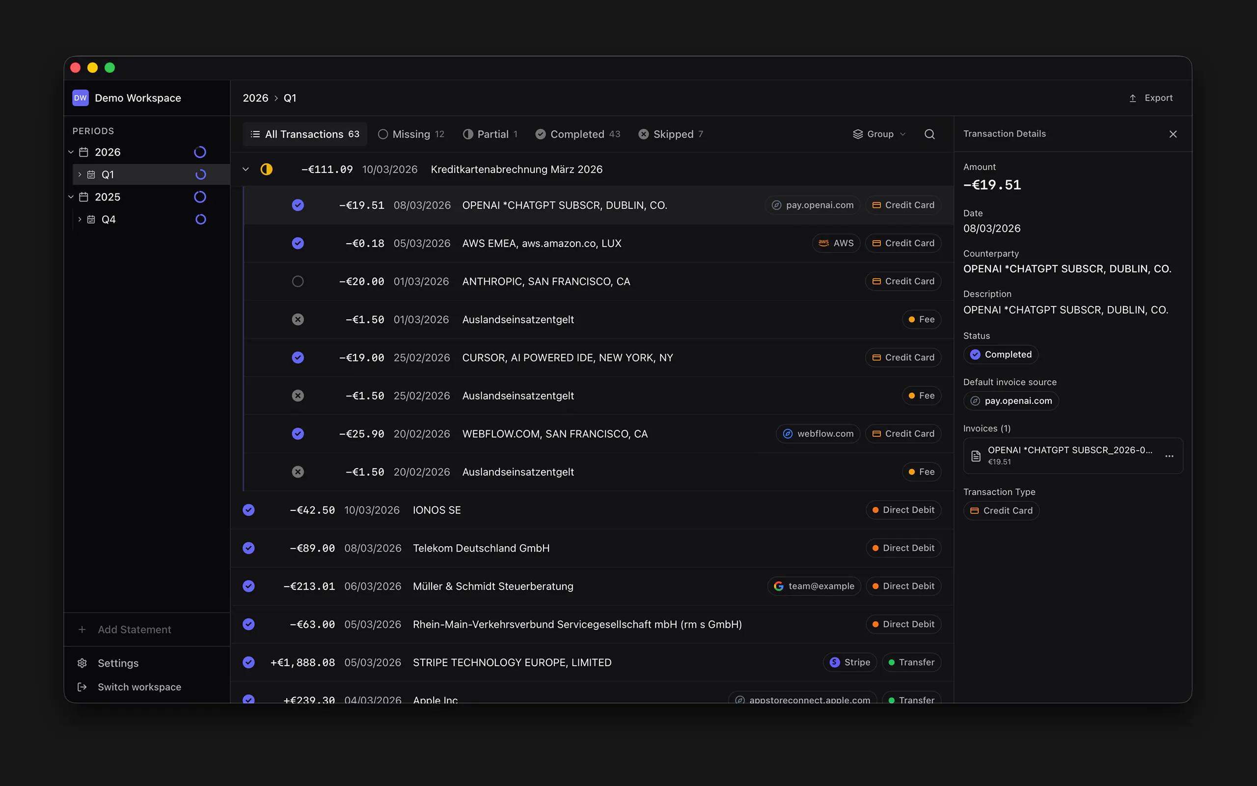Click the Settings gear icon
The image size is (1257, 786).
pos(82,663)
